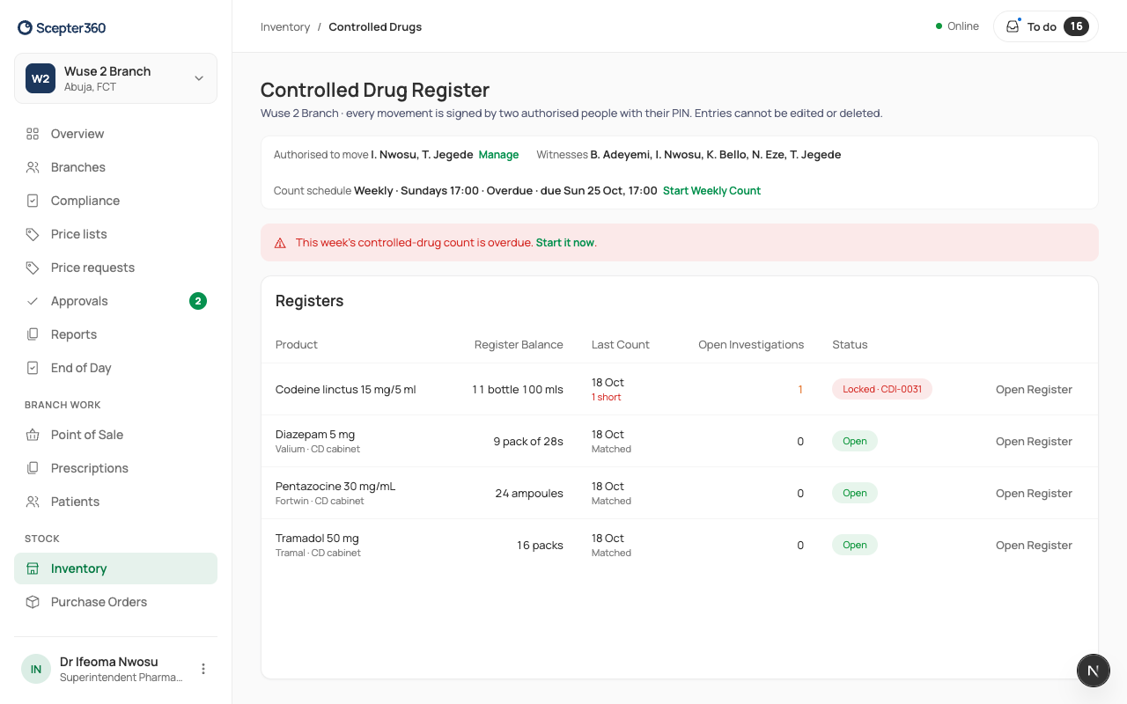The image size is (1127, 704).
Task: Click the To do inbox icon
Action: (1013, 26)
